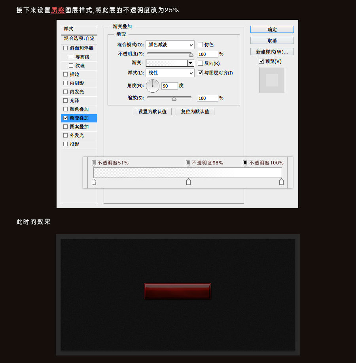Image resolution: width=356 pixels, height=363 pixels.
Task: Enable 描边 style checkbox
Action: pos(66,75)
